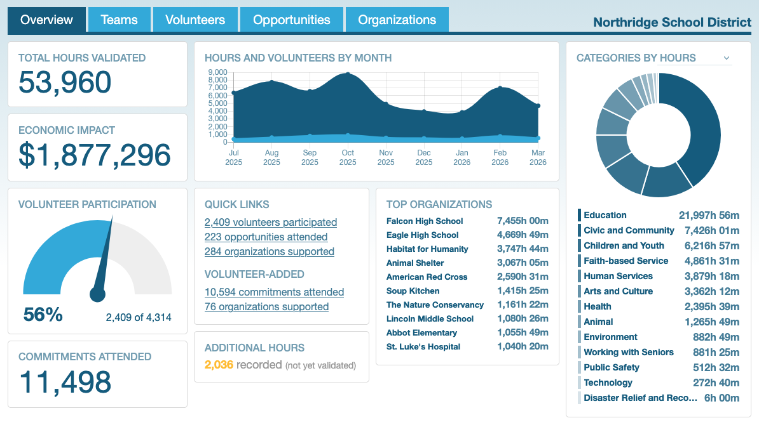
Task: Switch to the Teams tab
Action: point(119,19)
